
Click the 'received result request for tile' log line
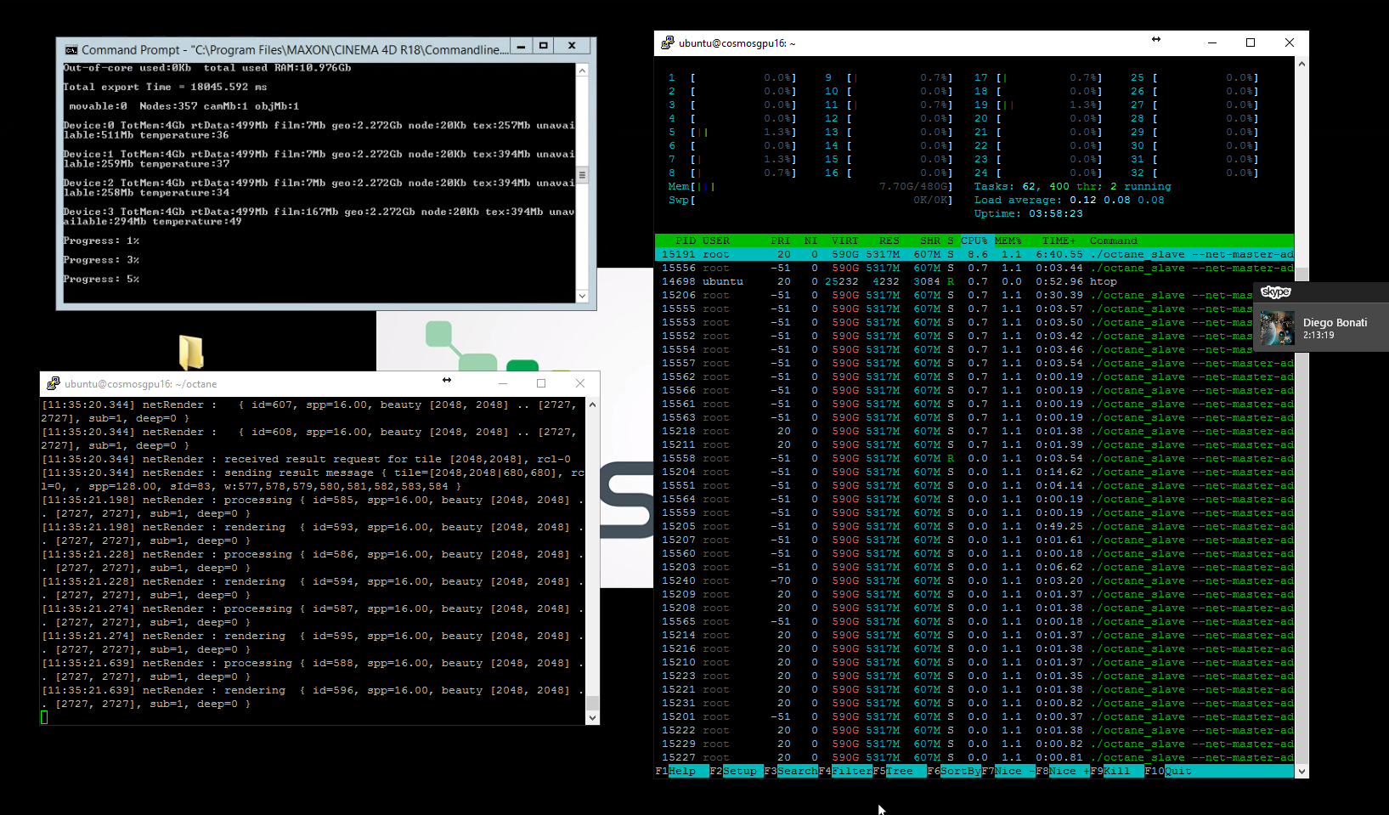click(x=307, y=459)
